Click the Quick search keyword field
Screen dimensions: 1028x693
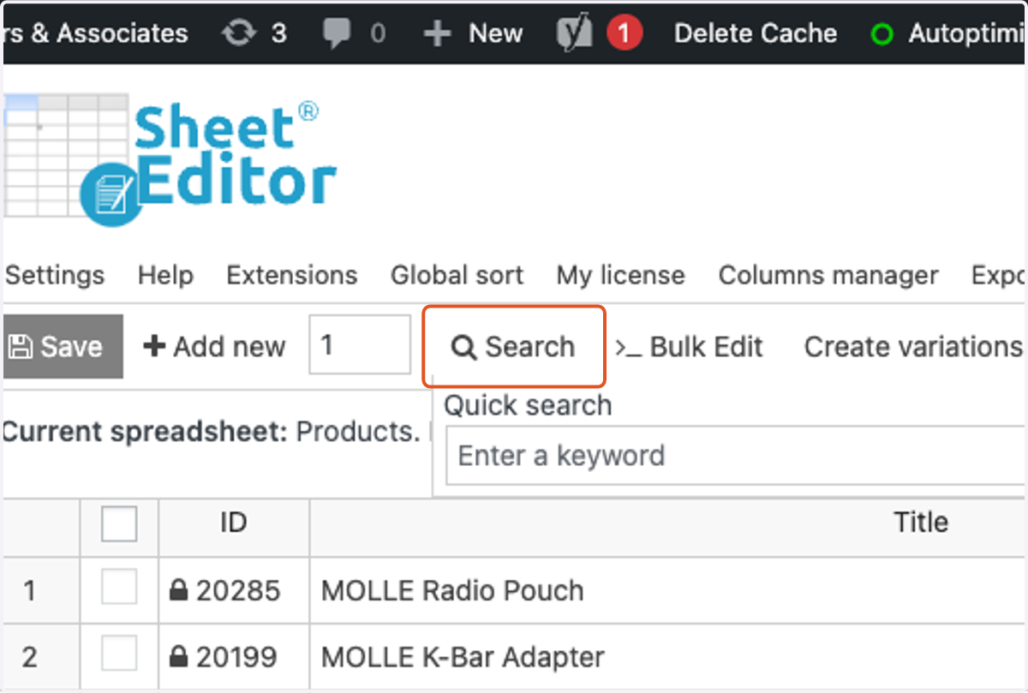point(737,455)
